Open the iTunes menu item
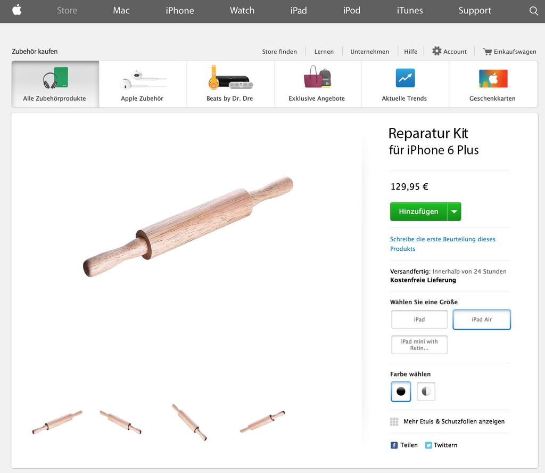 click(410, 11)
